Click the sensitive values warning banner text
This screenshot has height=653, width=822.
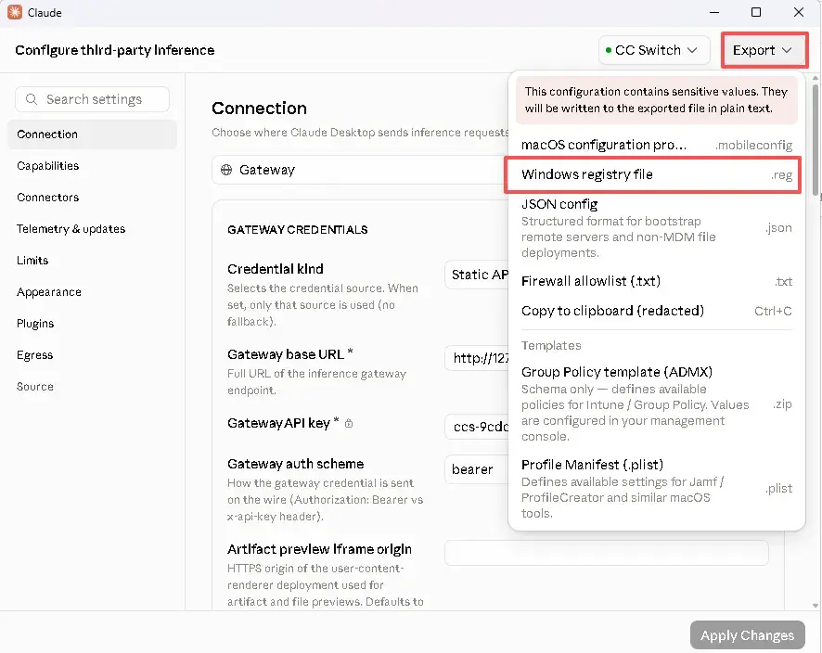pyautogui.click(x=656, y=99)
